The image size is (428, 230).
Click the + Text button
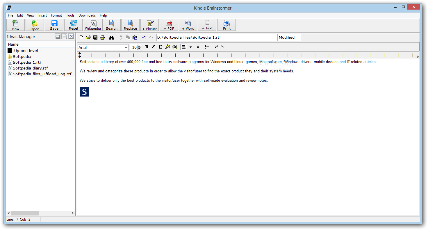point(207,25)
